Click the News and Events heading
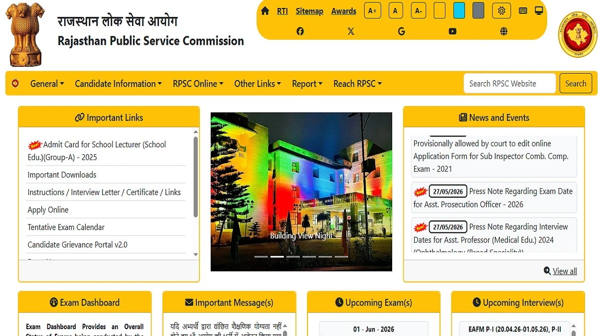This screenshot has height=336, width=598. point(494,117)
